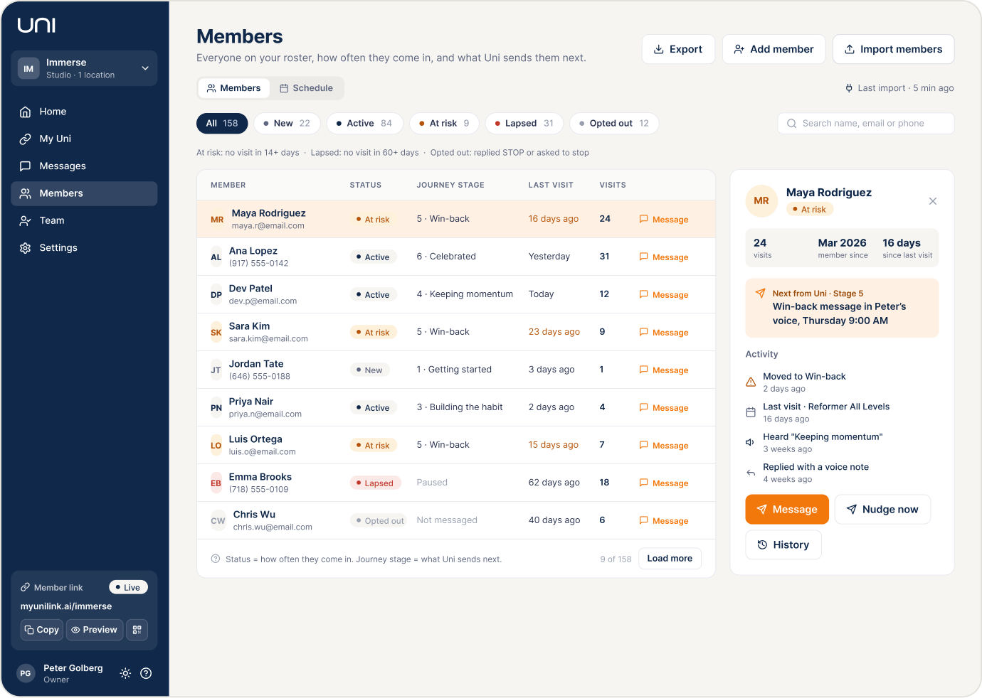Click the PG user avatar
Image resolution: width=982 pixels, height=698 pixels.
[26, 673]
